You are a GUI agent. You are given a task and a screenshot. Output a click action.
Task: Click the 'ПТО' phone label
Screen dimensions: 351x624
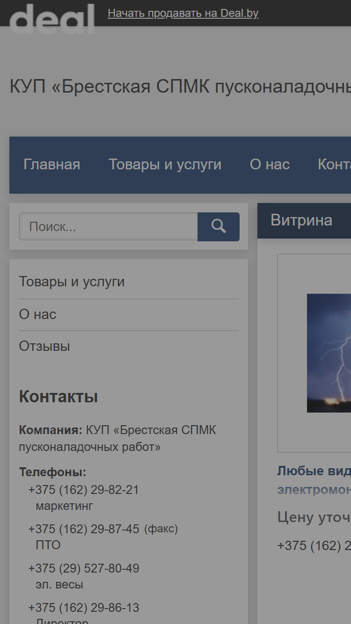tap(48, 545)
